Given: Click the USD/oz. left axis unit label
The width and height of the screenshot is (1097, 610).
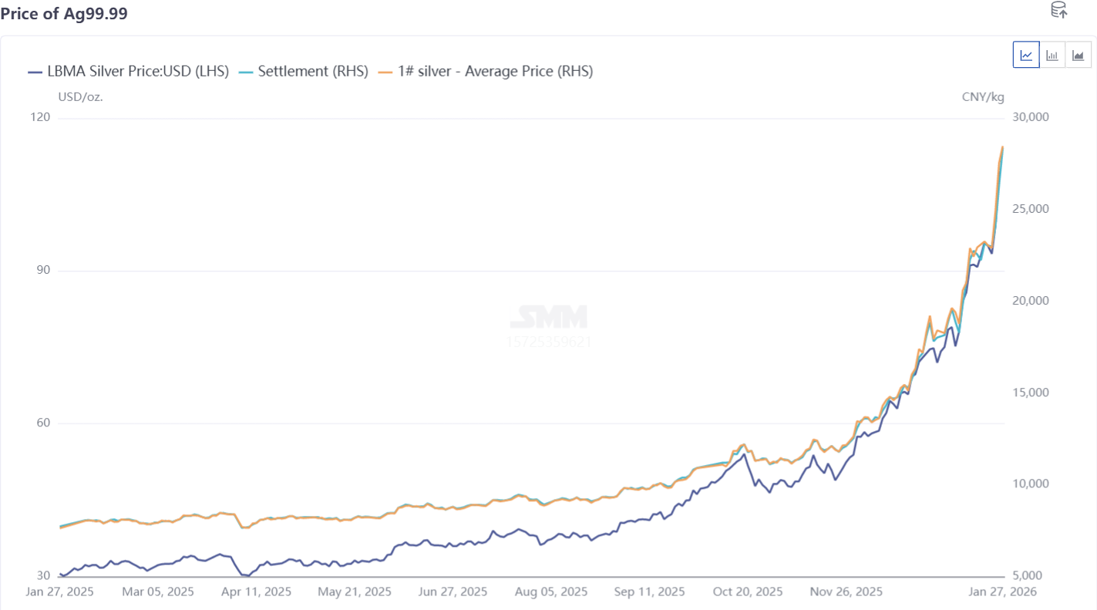Looking at the screenshot, I should [80, 96].
